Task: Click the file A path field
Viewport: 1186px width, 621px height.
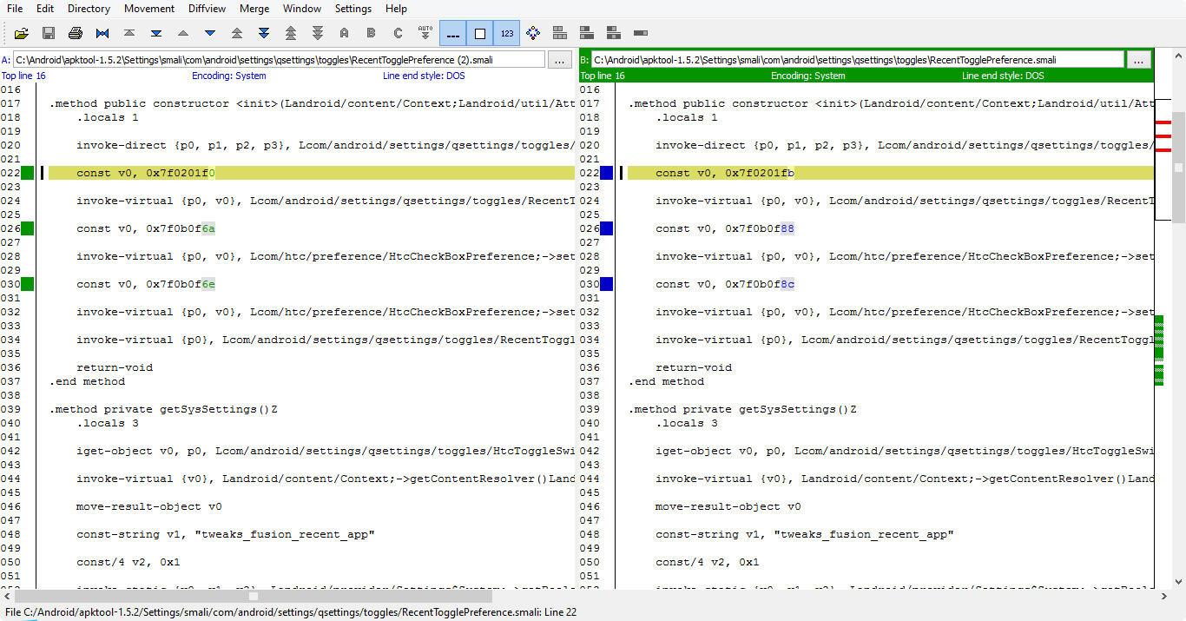Action: [x=280, y=60]
